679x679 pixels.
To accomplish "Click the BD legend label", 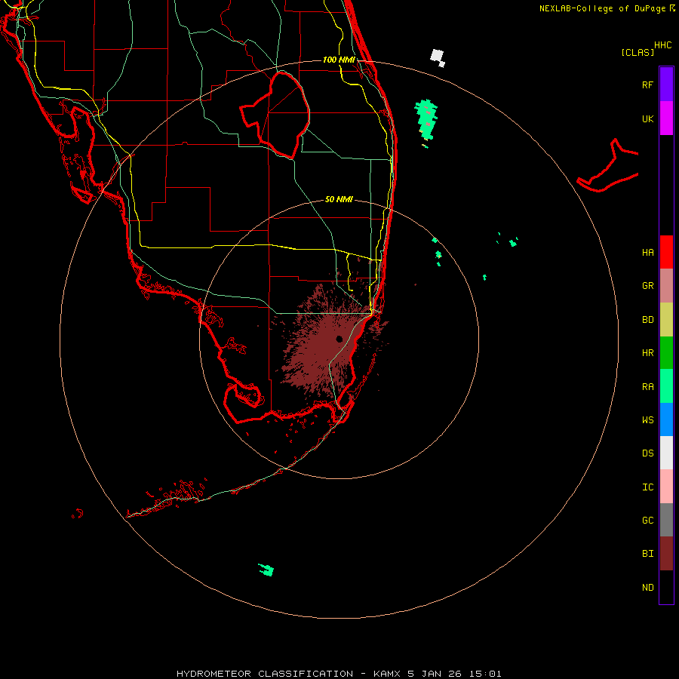I will 647,320.
